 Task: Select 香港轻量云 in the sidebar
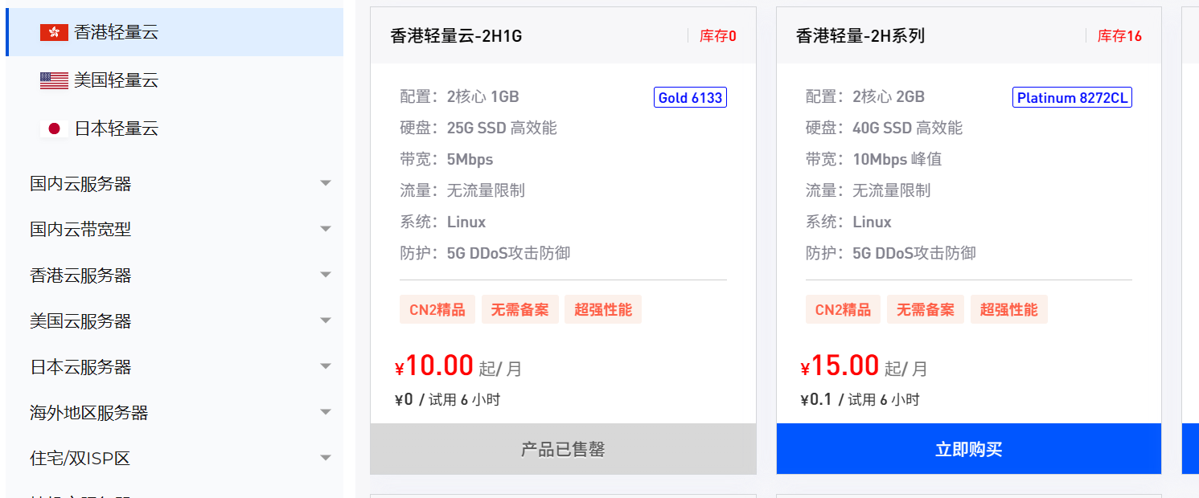point(175,32)
